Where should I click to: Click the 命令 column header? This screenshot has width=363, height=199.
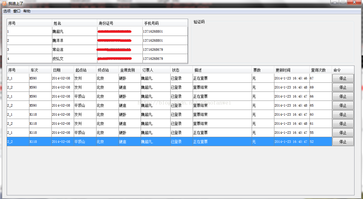[343, 70]
